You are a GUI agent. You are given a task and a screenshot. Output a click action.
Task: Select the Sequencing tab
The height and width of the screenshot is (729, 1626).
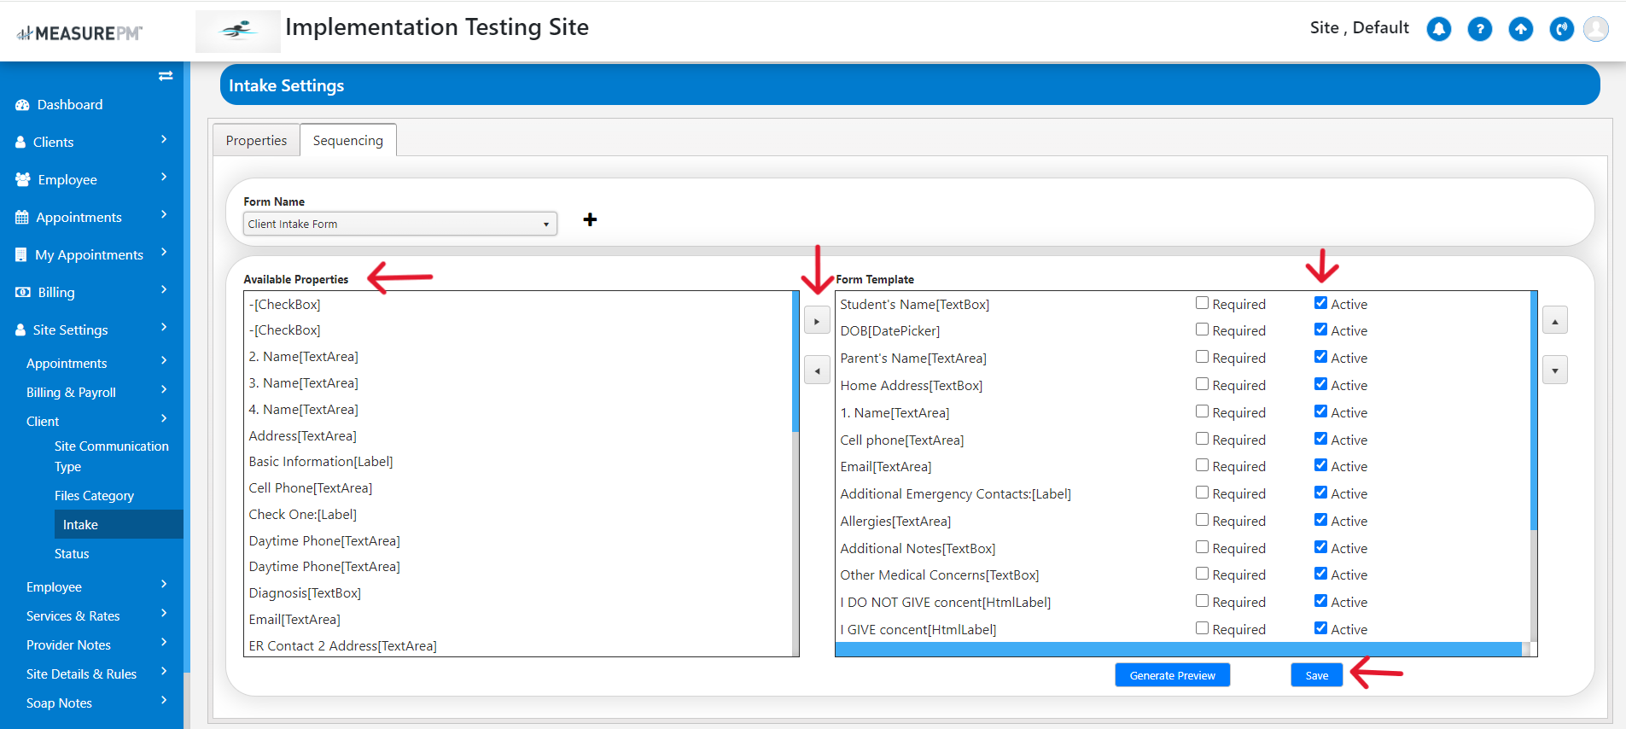[348, 140]
